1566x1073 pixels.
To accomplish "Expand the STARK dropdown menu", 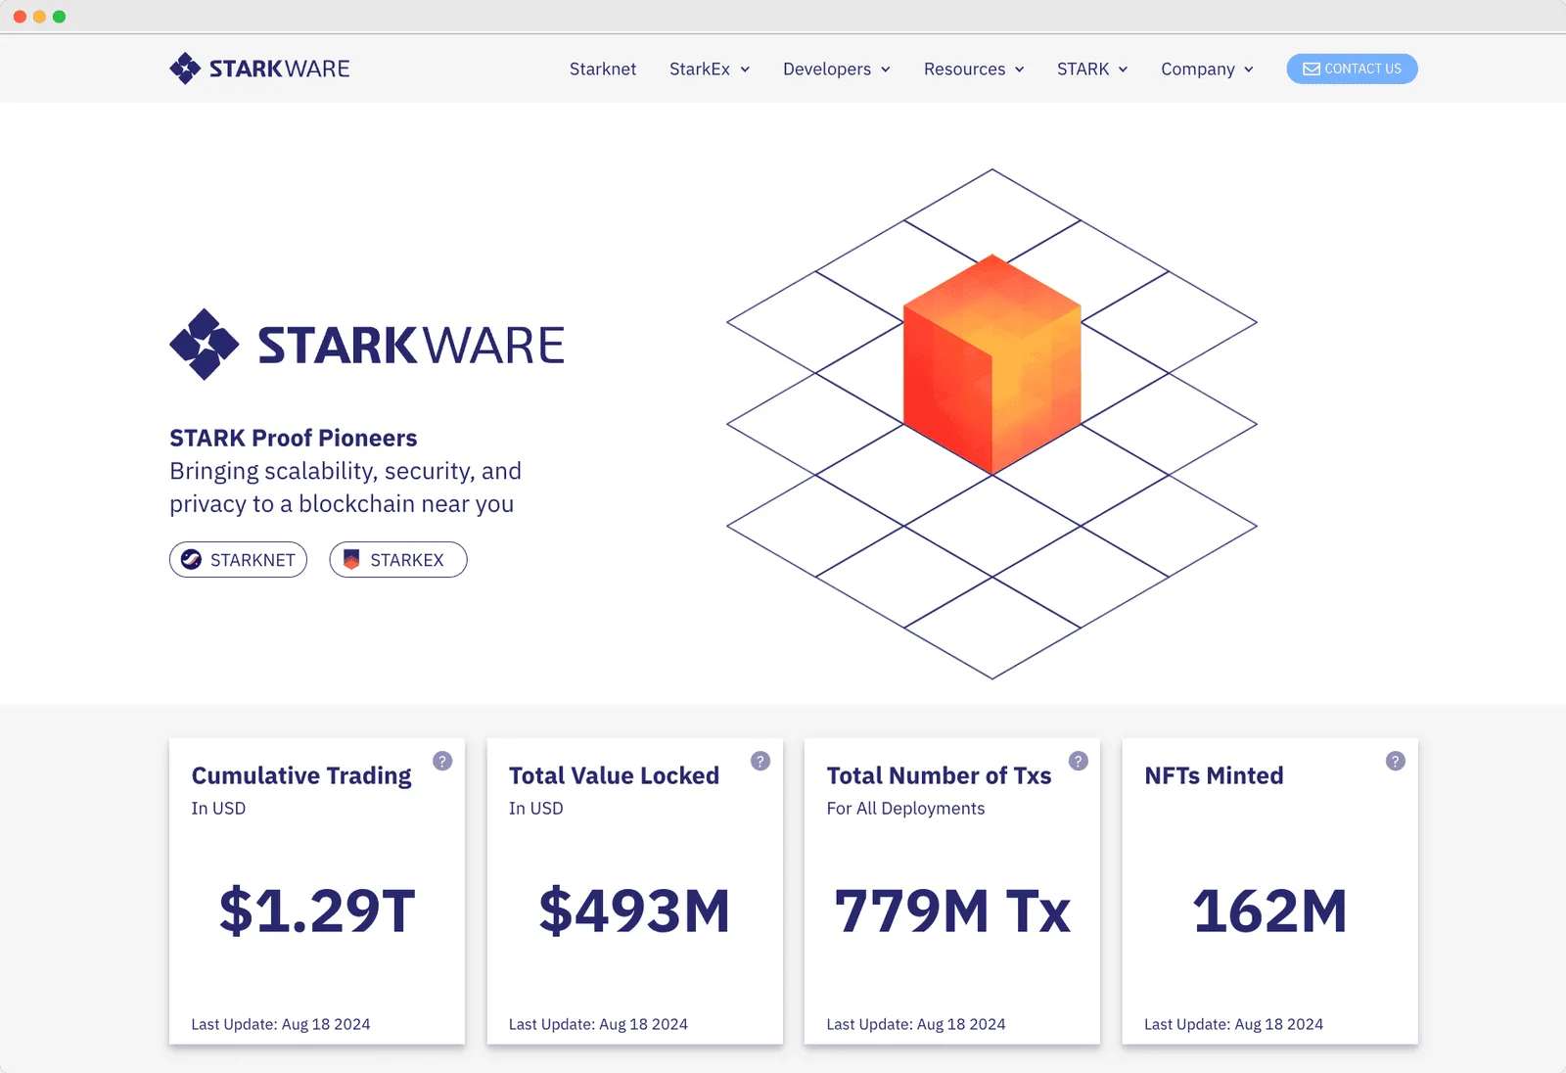I will (1092, 69).
